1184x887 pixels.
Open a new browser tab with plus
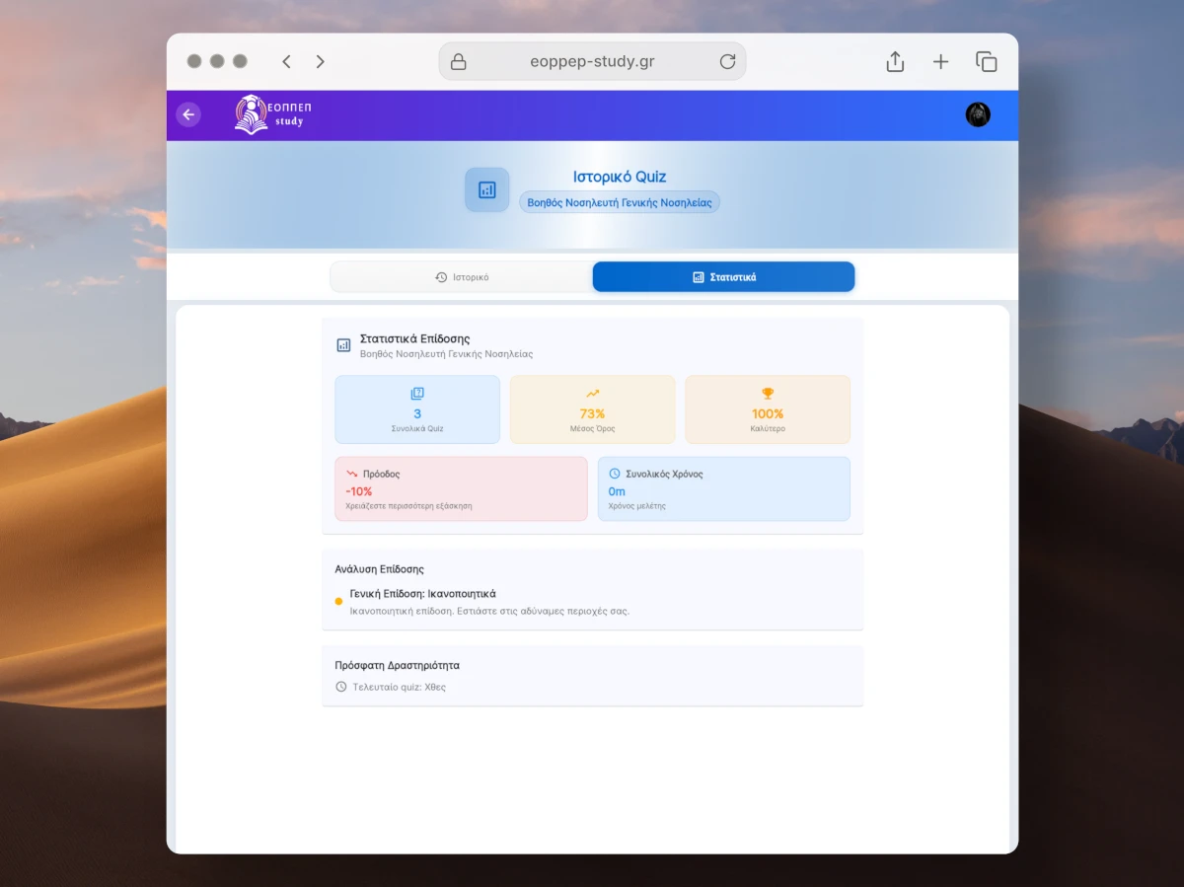[x=940, y=62]
